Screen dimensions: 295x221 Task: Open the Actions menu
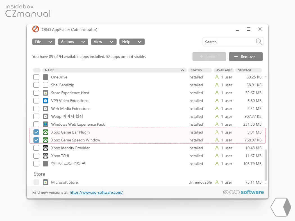[73, 42]
